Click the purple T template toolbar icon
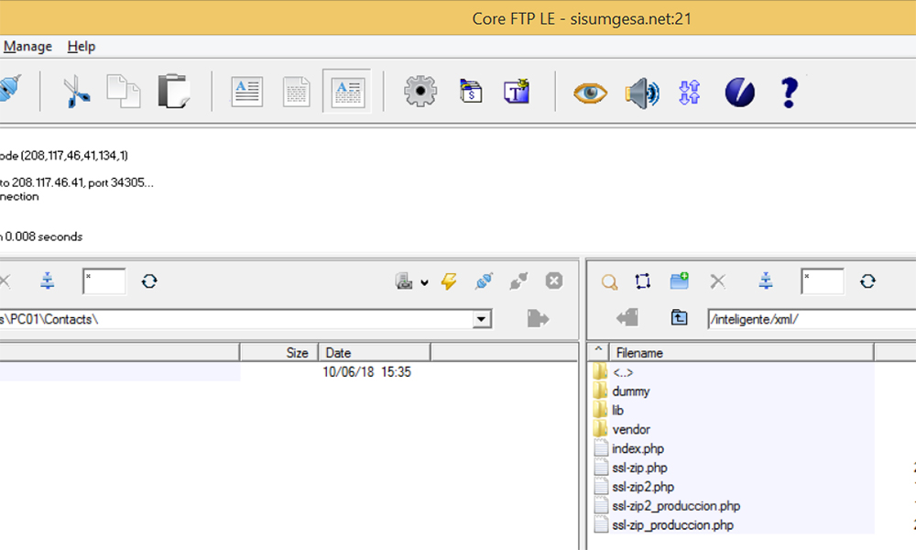Screen dimensions: 916x550 pyautogui.click(x=517, y=91)
